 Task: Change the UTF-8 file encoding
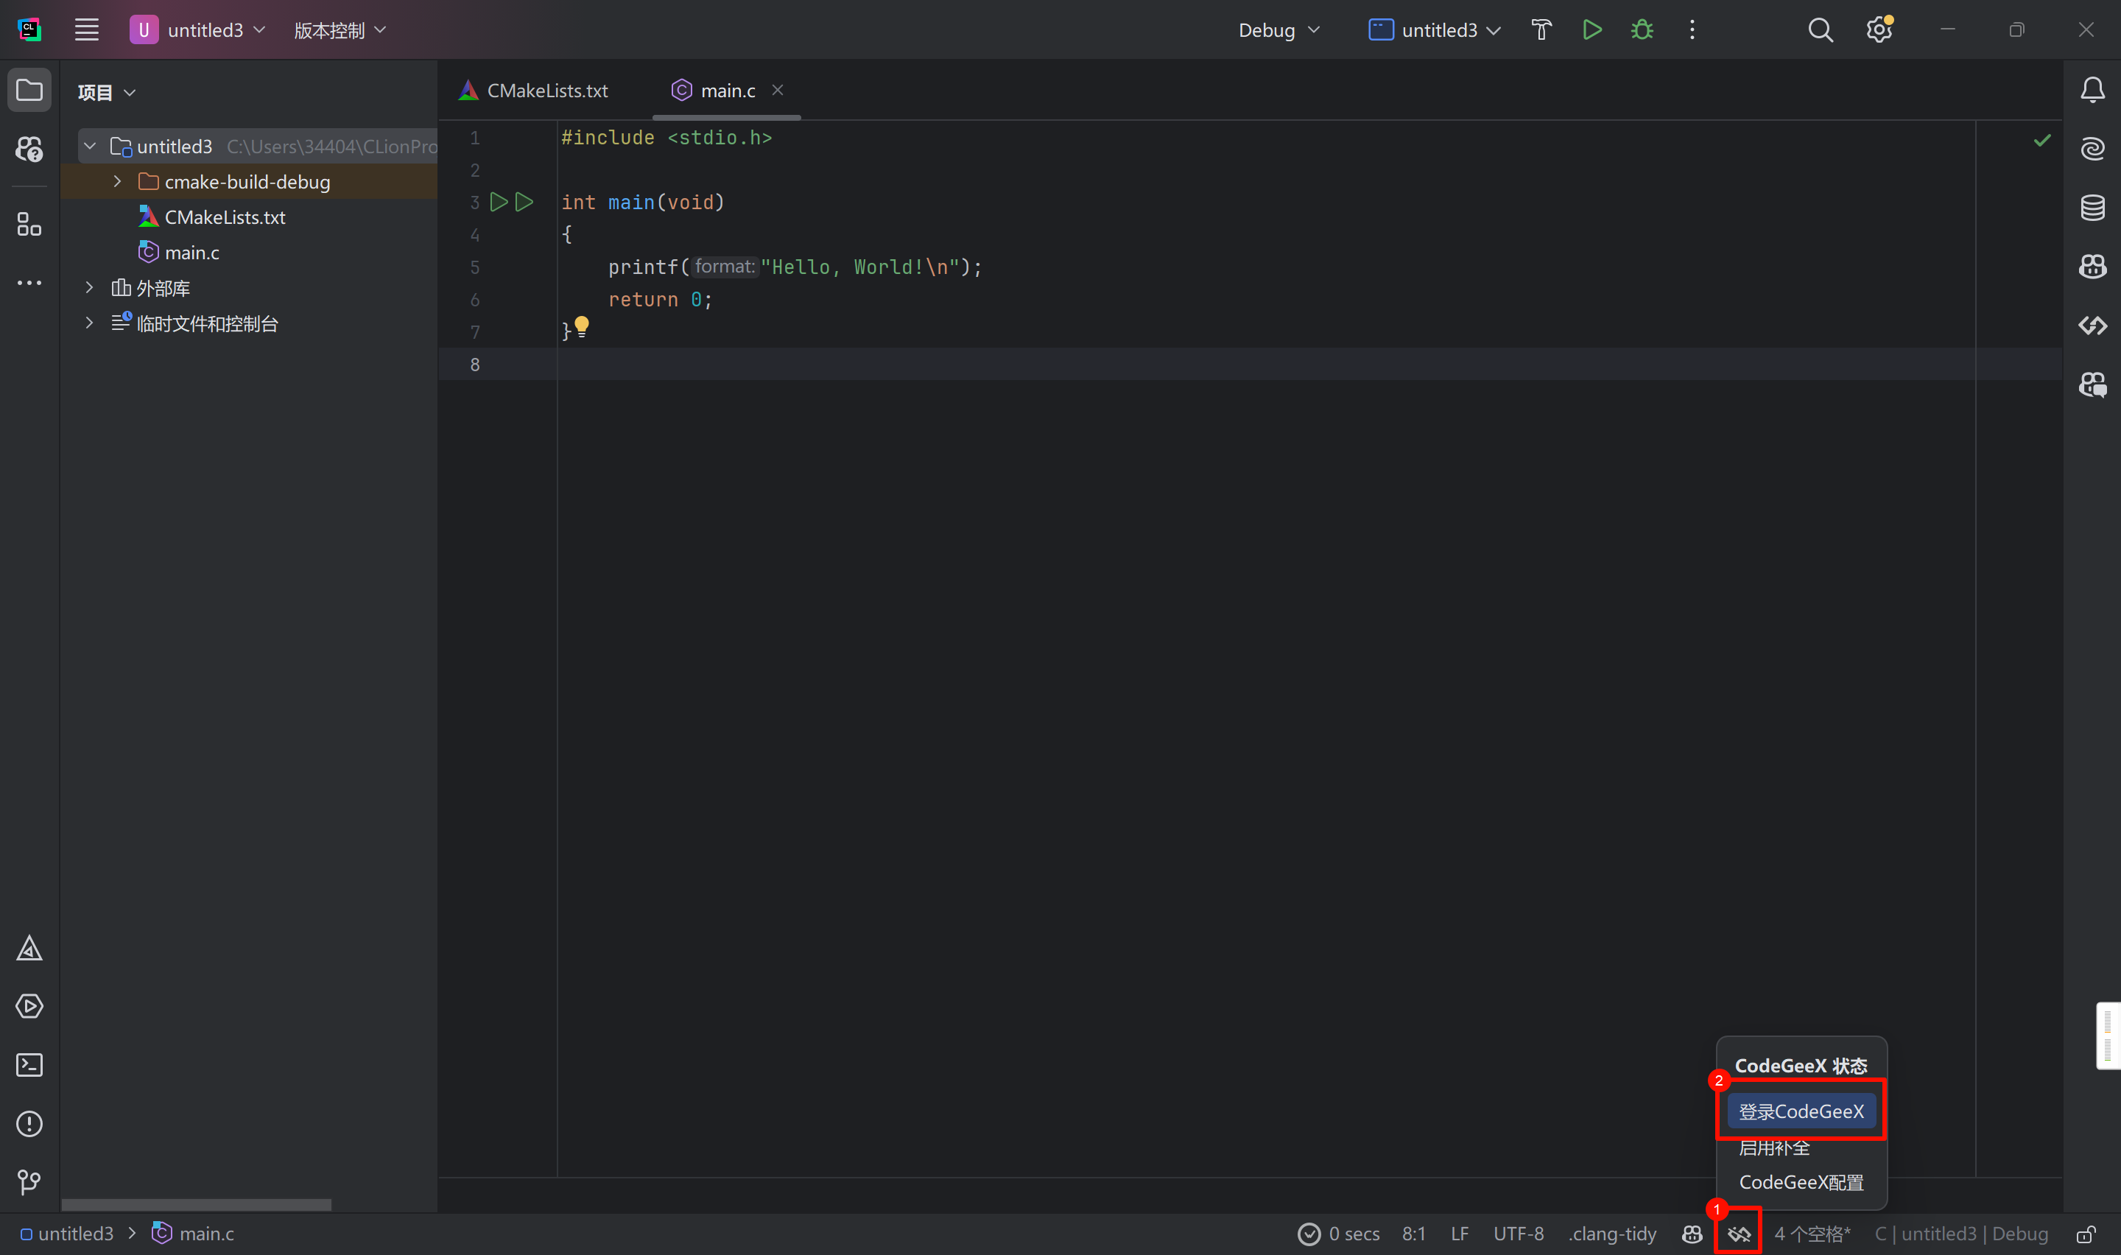[x=1519, y=1234]
